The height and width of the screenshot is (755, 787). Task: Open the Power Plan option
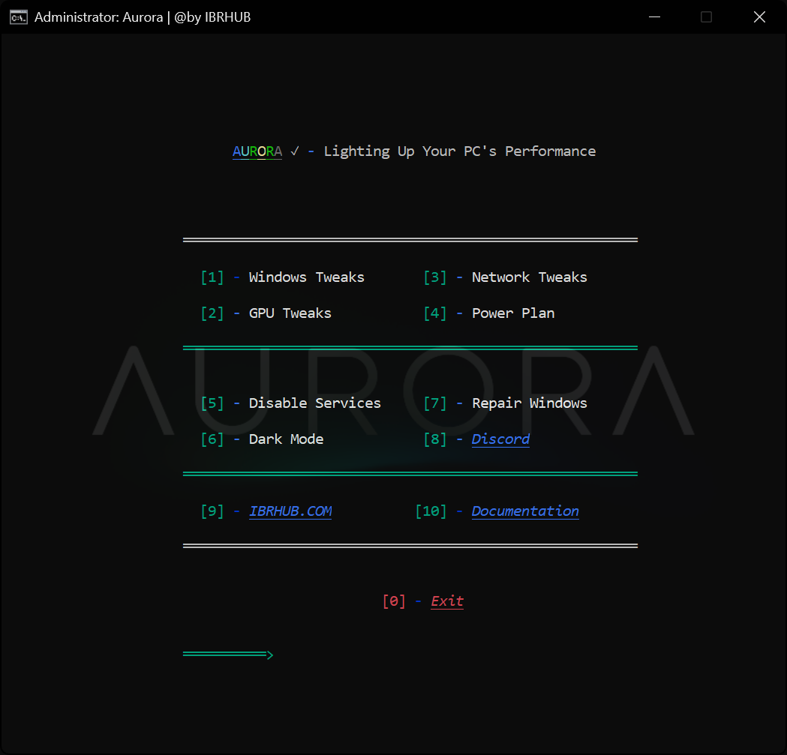click(x=513, y=313)
